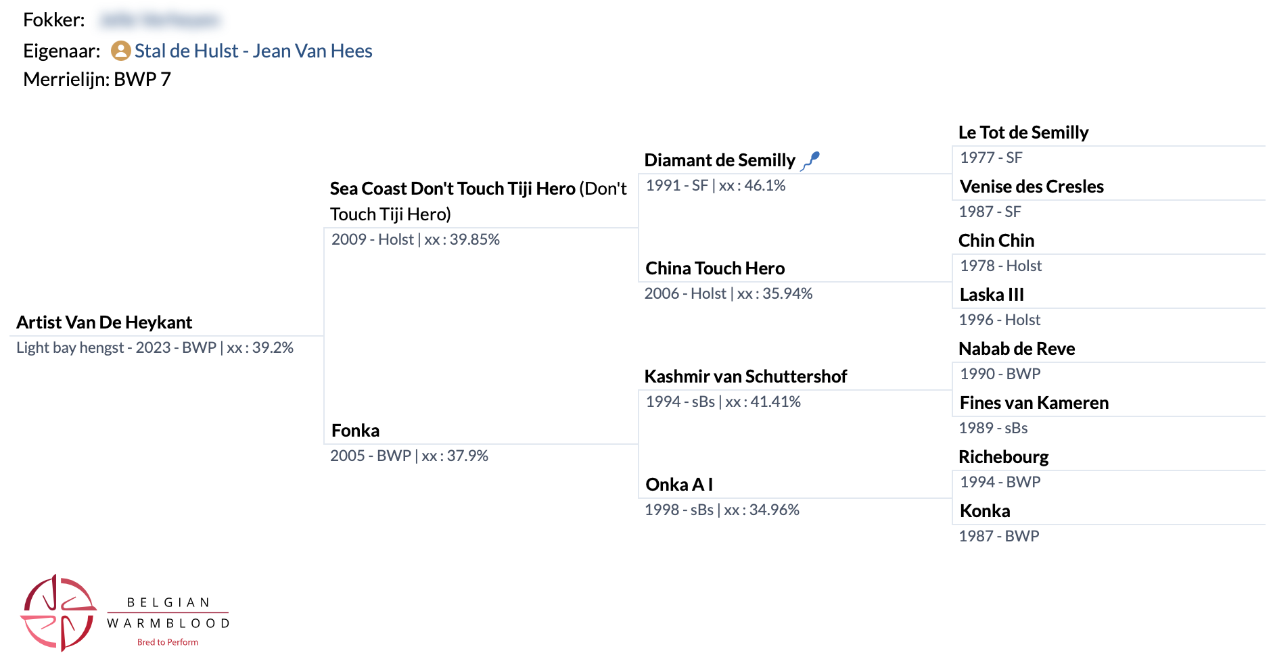
Task: Select the Laska III entry
Action: pos(992,295)
